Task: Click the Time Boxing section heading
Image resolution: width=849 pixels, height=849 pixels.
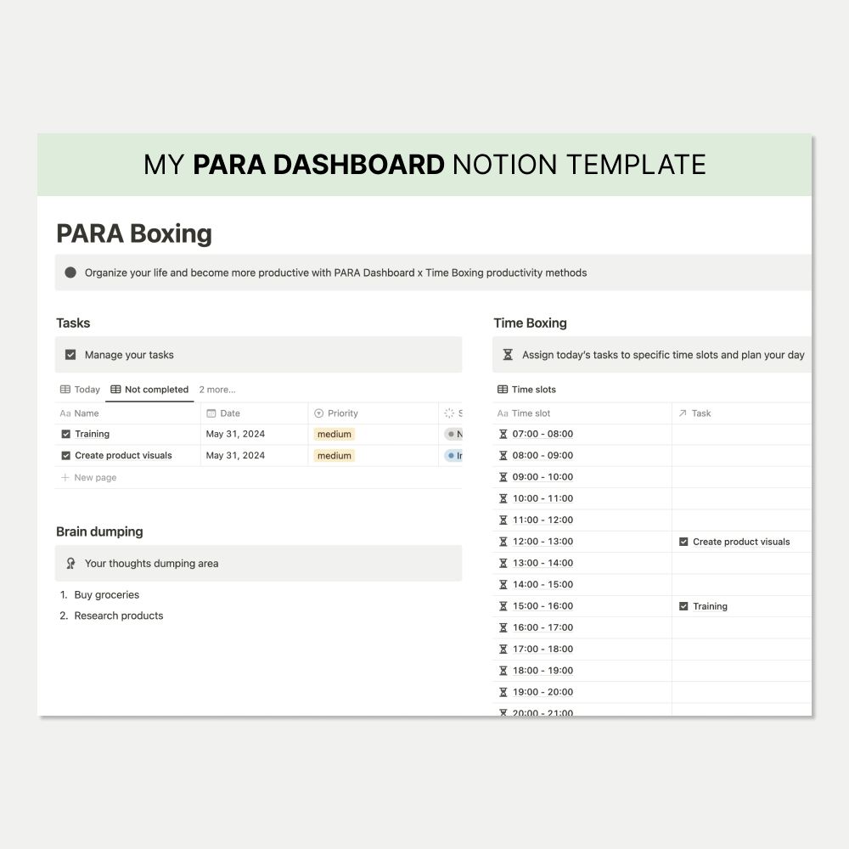Action: point(530,323)
